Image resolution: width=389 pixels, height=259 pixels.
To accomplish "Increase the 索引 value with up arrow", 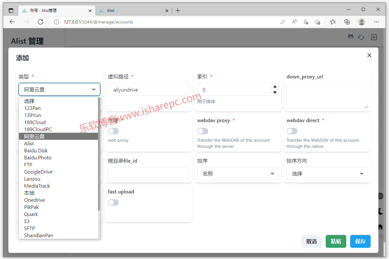I will pos(275,86).
